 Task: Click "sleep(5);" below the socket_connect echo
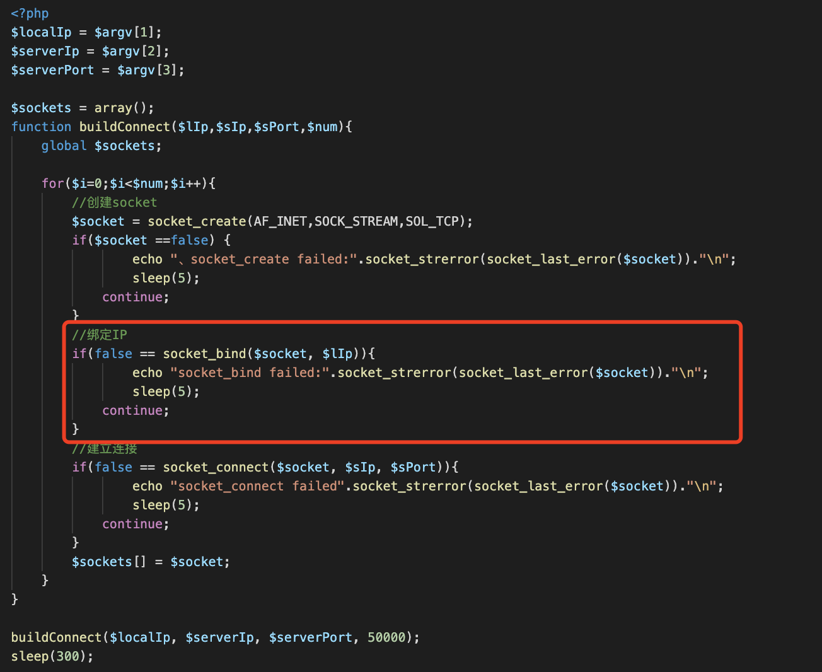tap(166, 505)
